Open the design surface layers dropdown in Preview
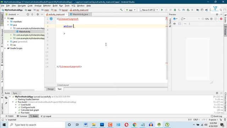This screenshot has width=227, height=128. pos(175,19)
